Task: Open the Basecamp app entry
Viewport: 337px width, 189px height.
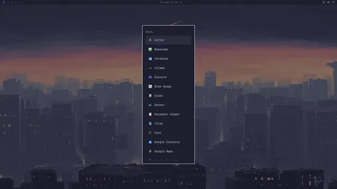Action: pyautogui.click(x=168, y=49)
